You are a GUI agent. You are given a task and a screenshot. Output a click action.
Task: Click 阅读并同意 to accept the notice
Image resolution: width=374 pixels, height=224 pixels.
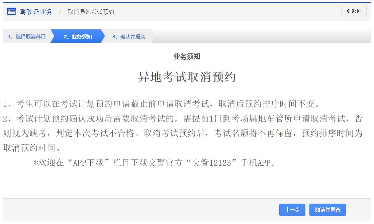coord(328,210)
